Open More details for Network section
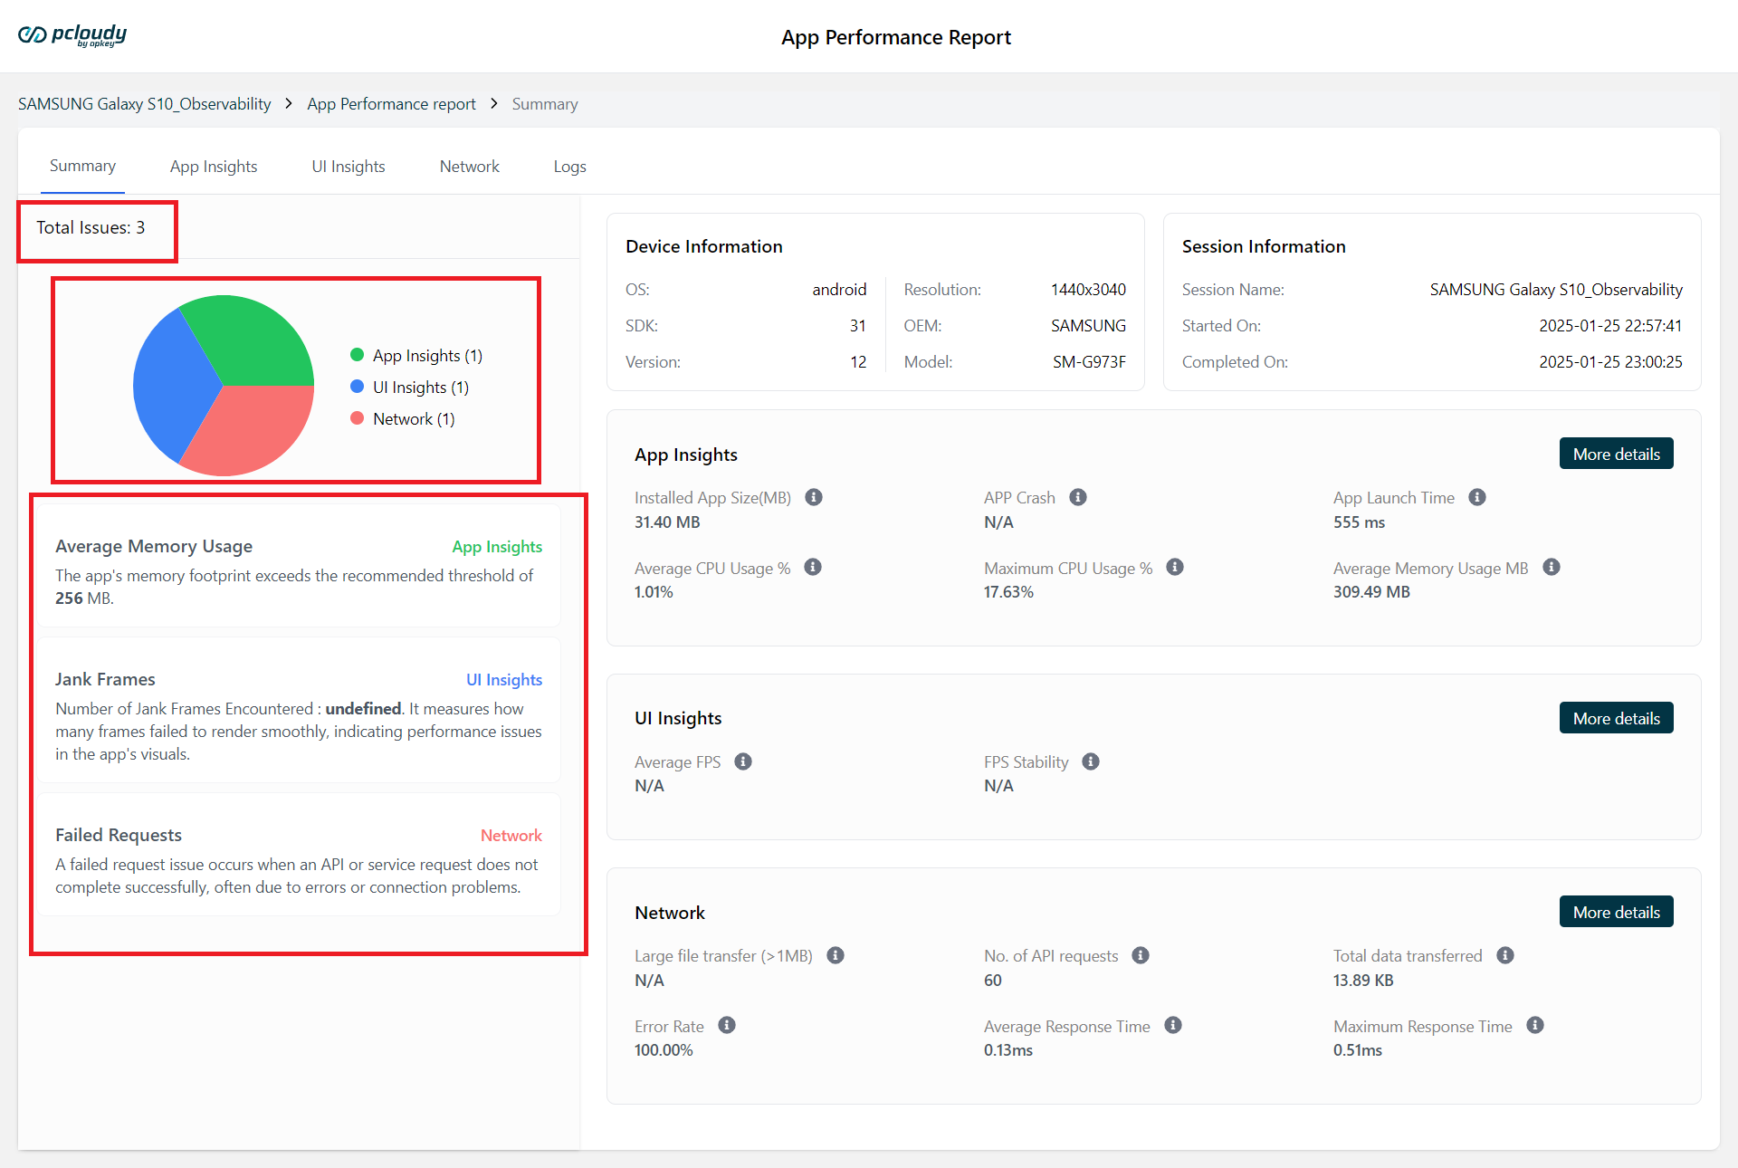Image resolution: width=1738 pixels, height=1168 pixels. click(x=1616, y=912)
